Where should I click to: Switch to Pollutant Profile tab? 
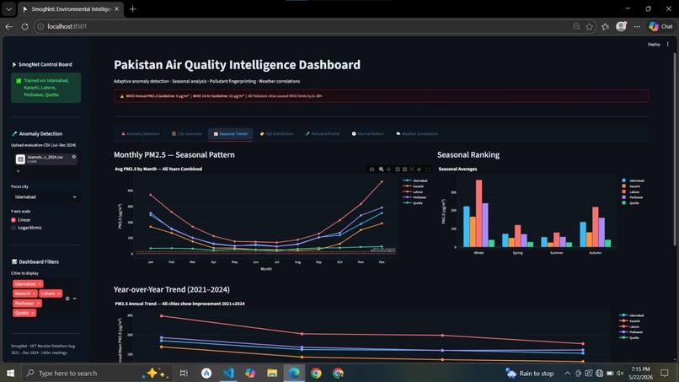pyautogui.click(x=323, y=134)
